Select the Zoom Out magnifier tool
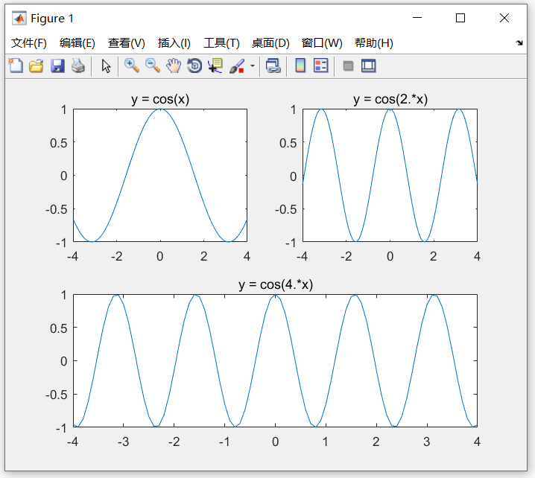 point(153,66)
